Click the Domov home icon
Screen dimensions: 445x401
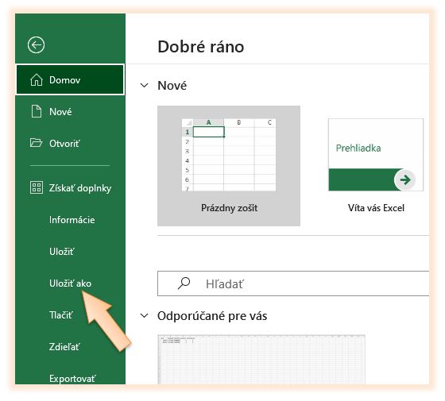(37, 79)
